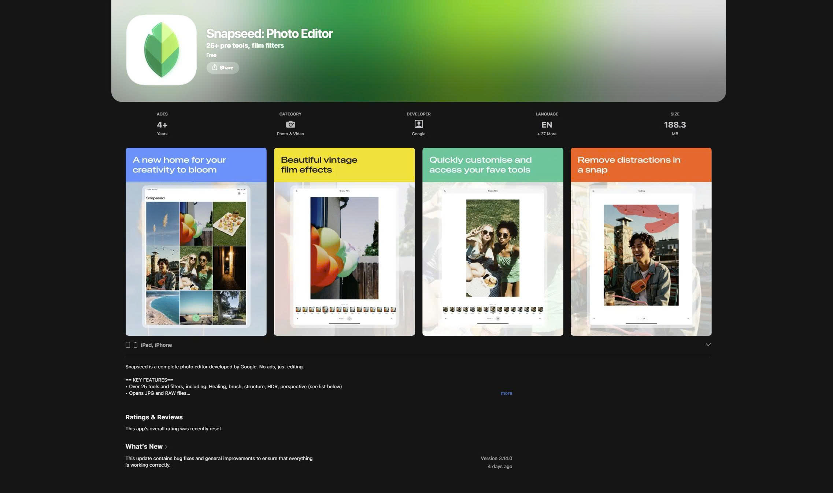Open the 'Remove distractions in a snap' screenshot
833x493 pixels.
[x=641, y=242]
